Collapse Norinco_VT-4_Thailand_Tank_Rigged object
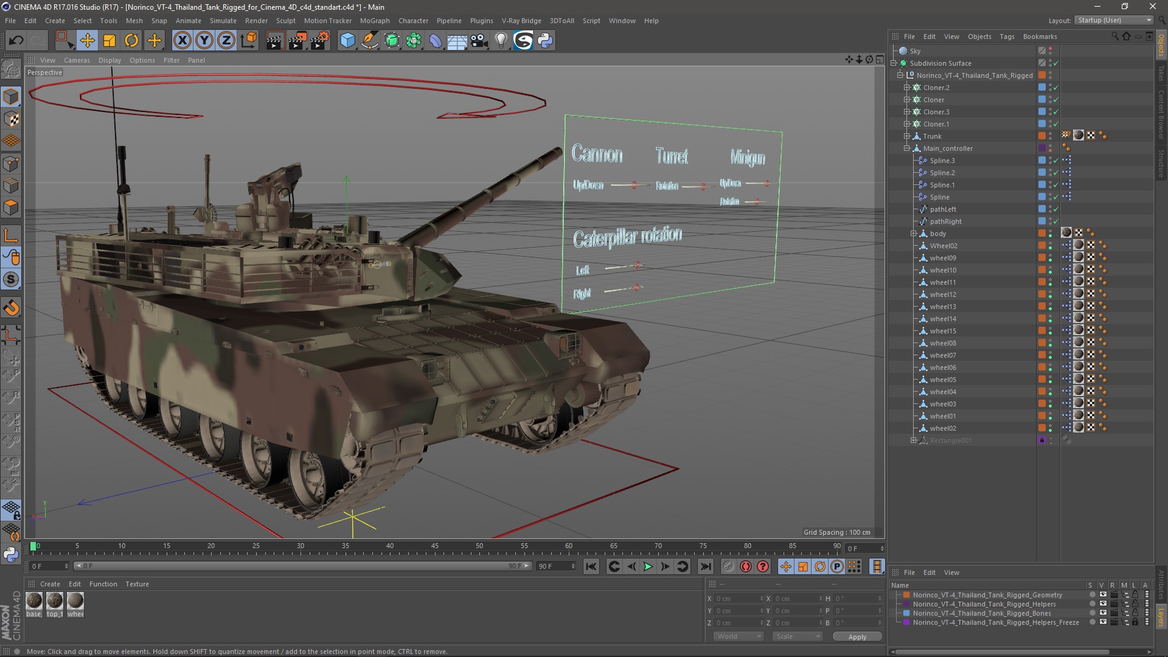1168x657 pixels. click(x=900, y=75)
